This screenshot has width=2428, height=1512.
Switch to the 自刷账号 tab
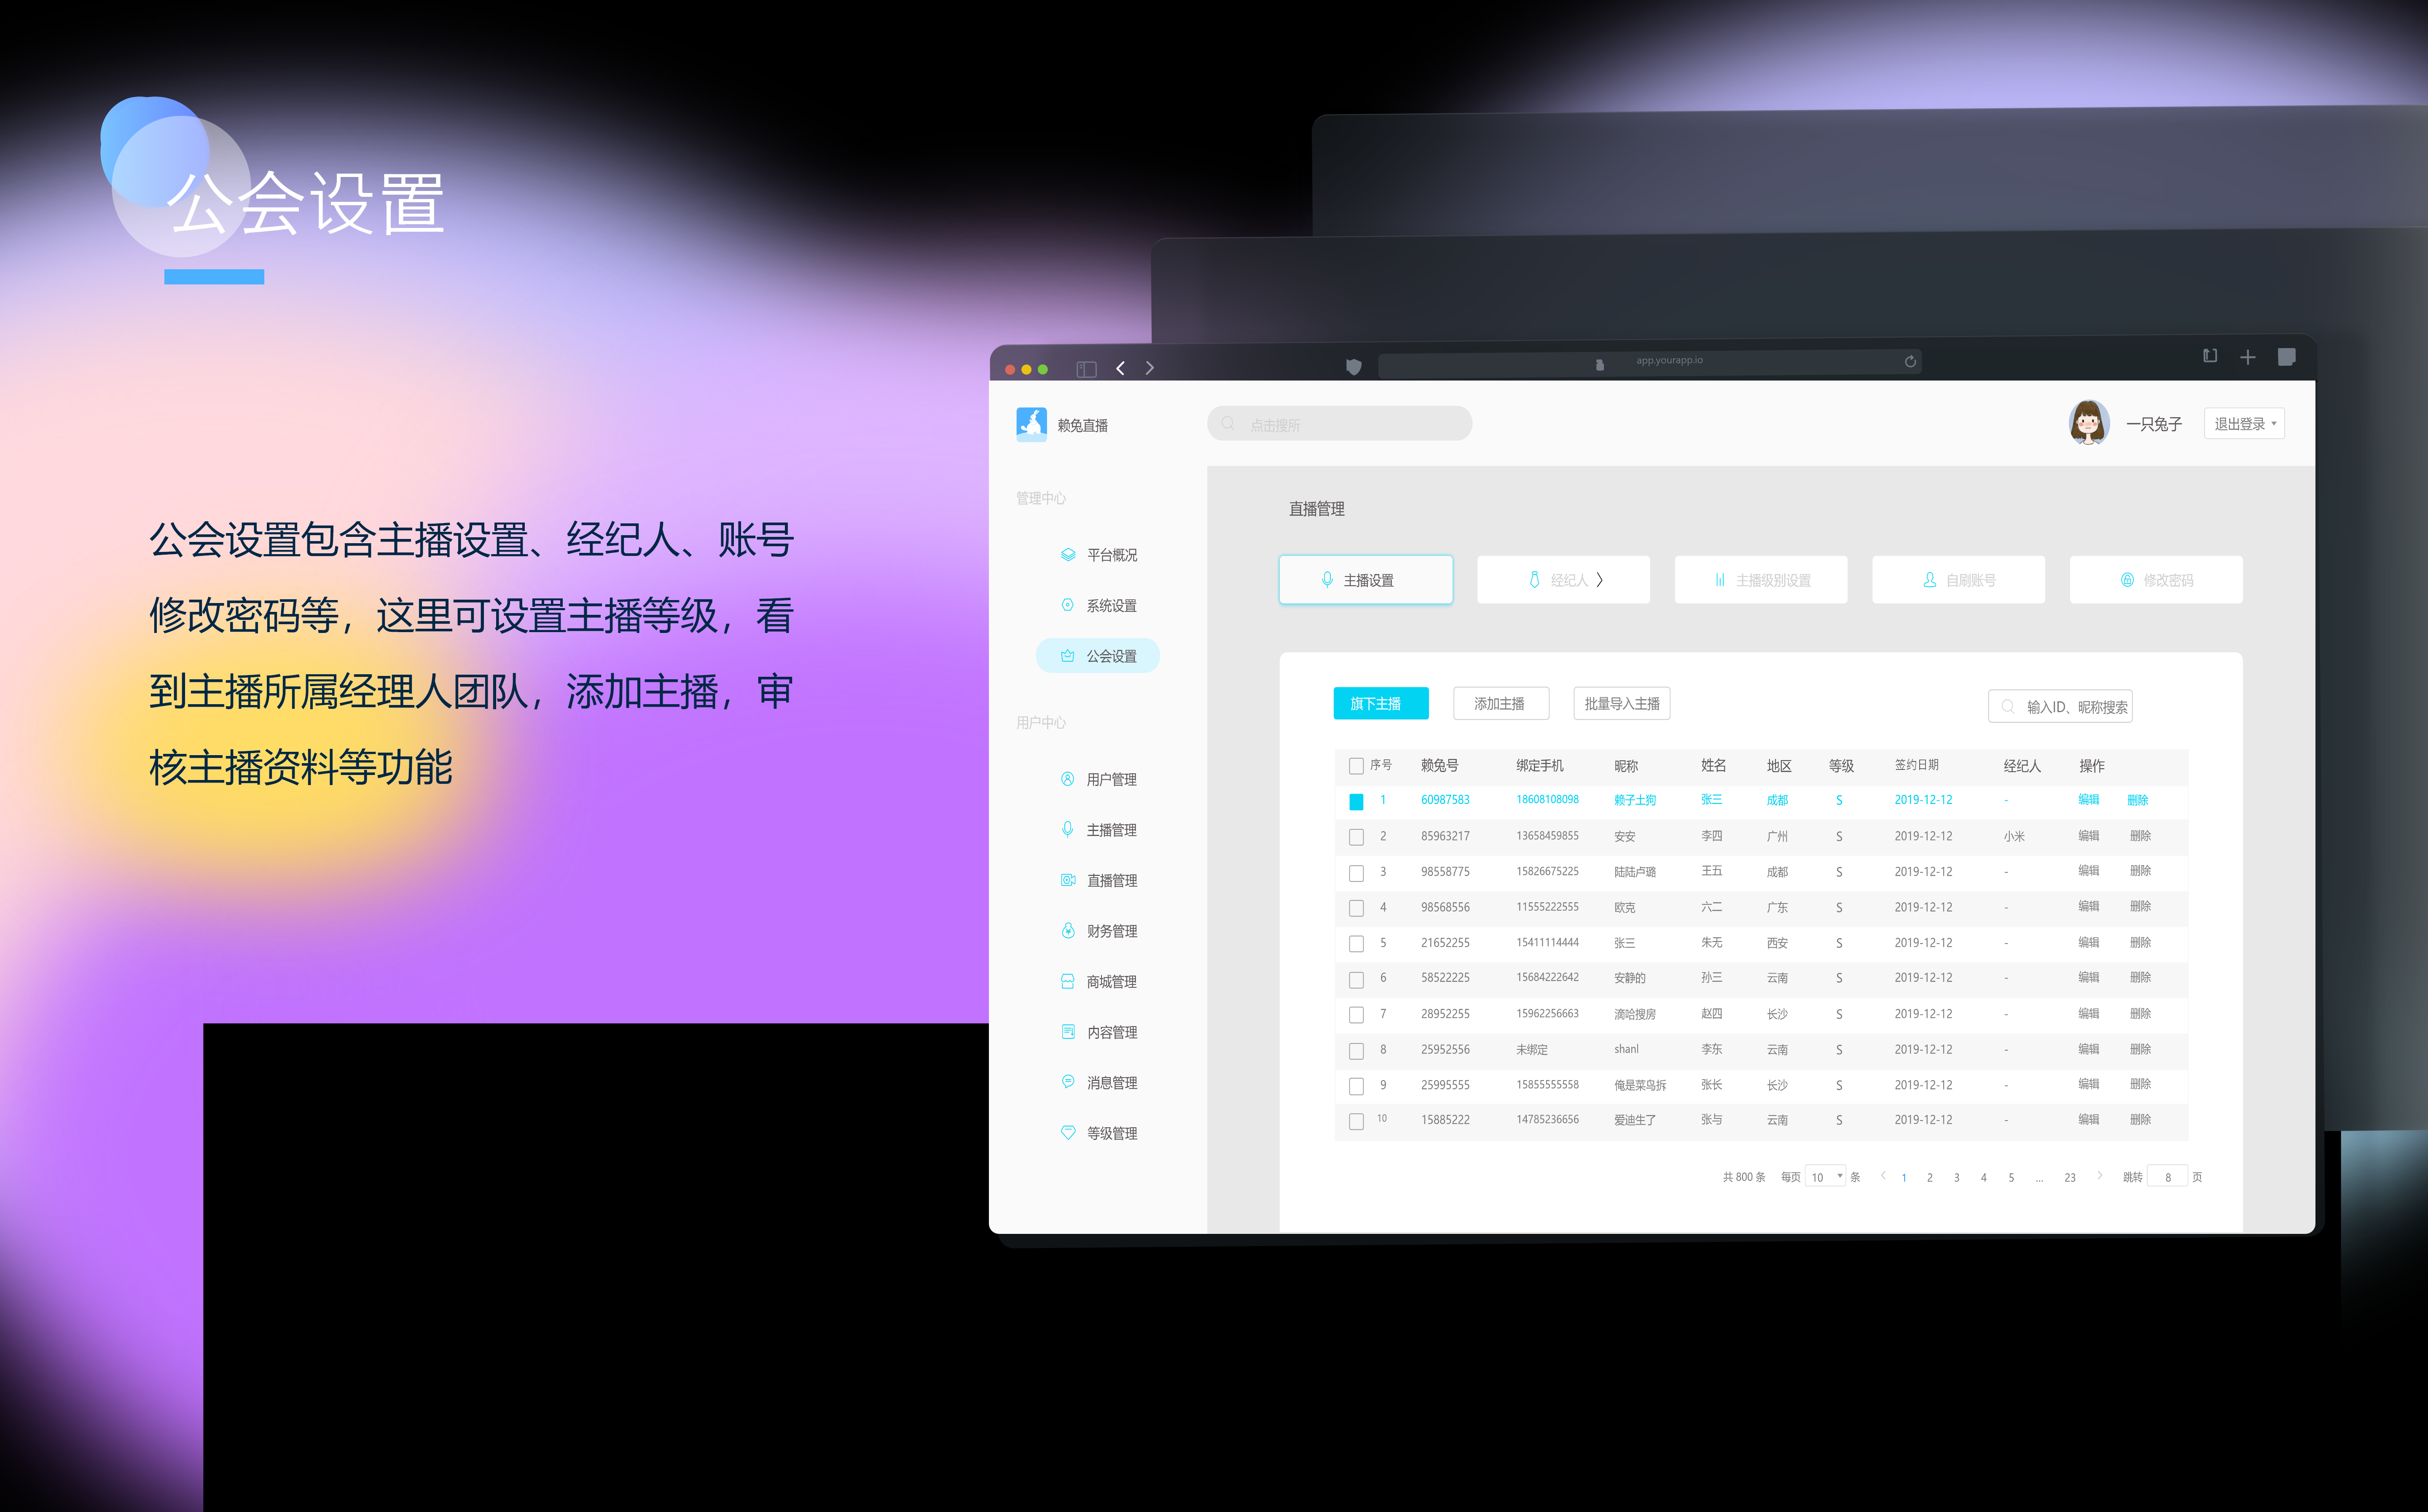(x=1958, y=579)
